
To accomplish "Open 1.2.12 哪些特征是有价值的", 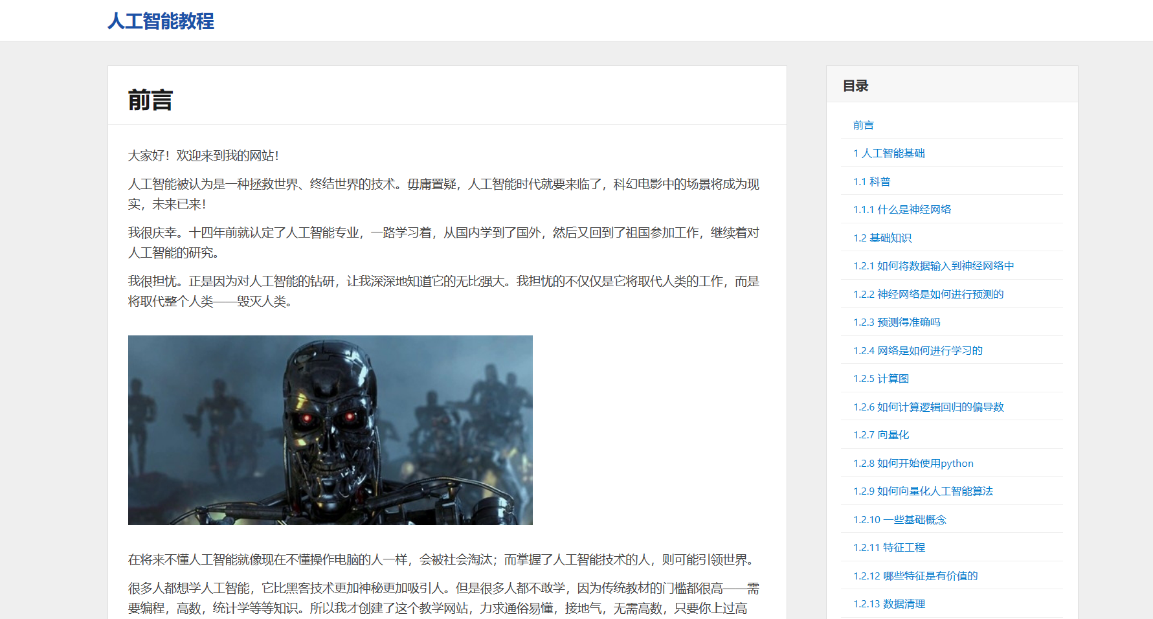I will (x=915, y=576).
